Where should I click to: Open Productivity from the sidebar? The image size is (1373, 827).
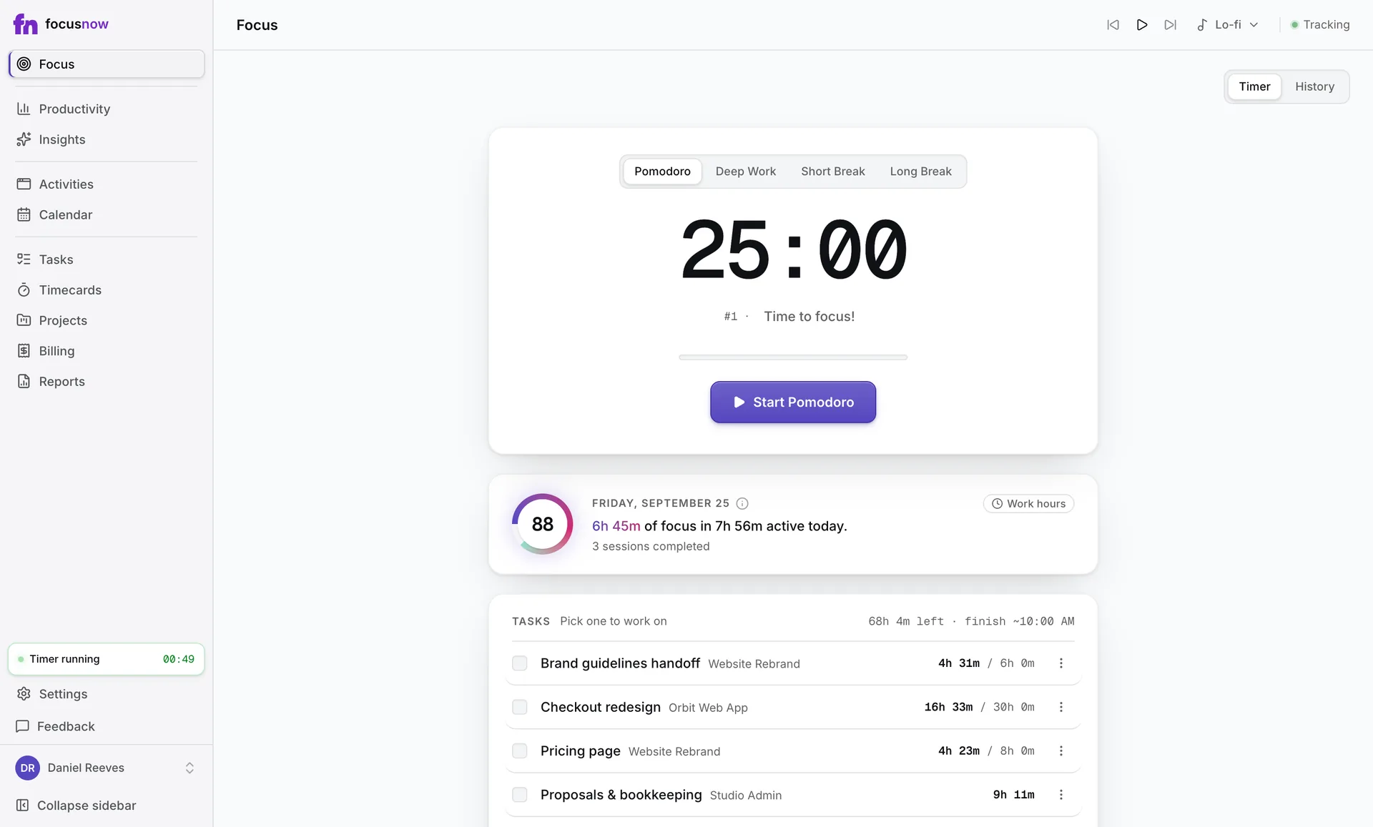pos(106,109)
